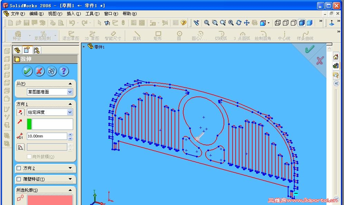Cancel with red X in confirmation corner
344x205 pixels.
pyautogui.click(x=320, y=60)
